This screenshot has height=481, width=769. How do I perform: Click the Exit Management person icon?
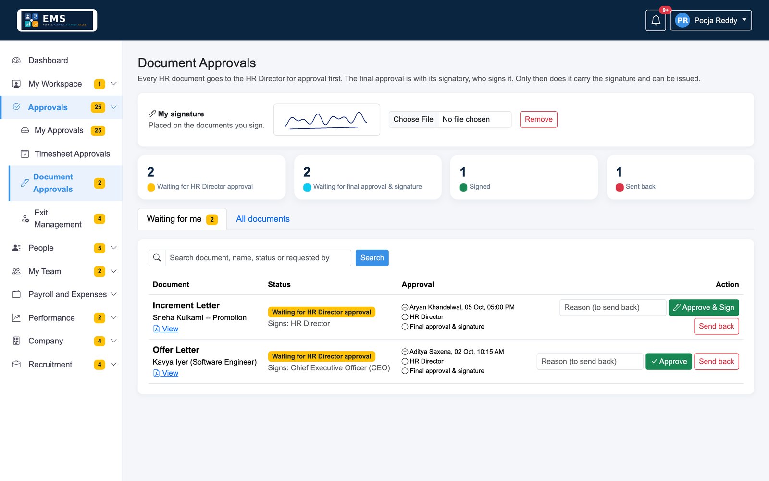click(25, 218)
